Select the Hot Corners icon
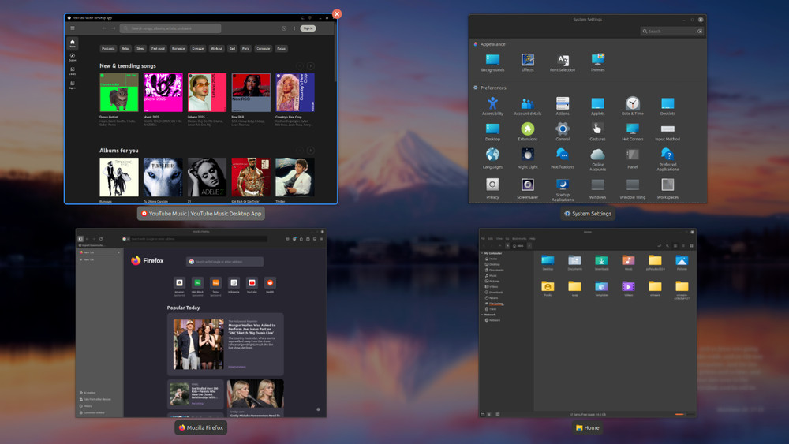Viewport: 789px width, 444px height. pyautogui.click(x=633, y=129)
